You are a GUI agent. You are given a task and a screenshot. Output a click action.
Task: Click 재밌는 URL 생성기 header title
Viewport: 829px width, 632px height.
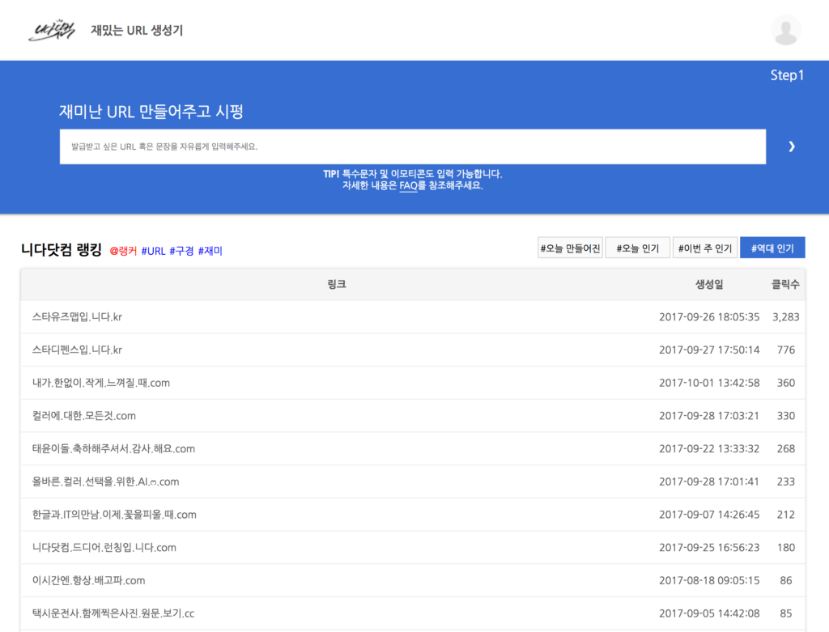click(x=137, y=31)
